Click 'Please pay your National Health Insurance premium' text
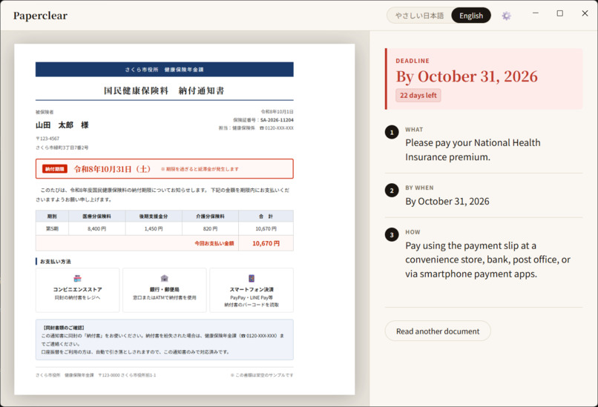Screen dimensions: 598x407 click(x=473, y=150)
